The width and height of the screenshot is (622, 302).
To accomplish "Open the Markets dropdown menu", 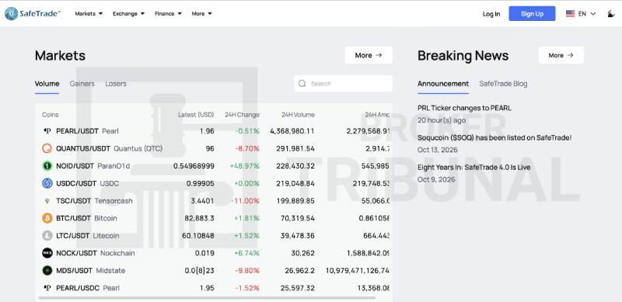I will [x=89, y=13].
